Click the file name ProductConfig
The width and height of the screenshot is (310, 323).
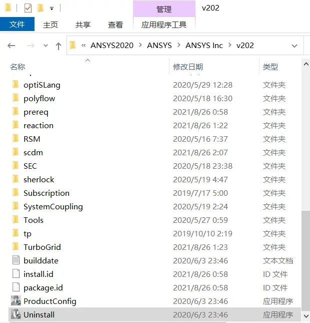point(50,301)
